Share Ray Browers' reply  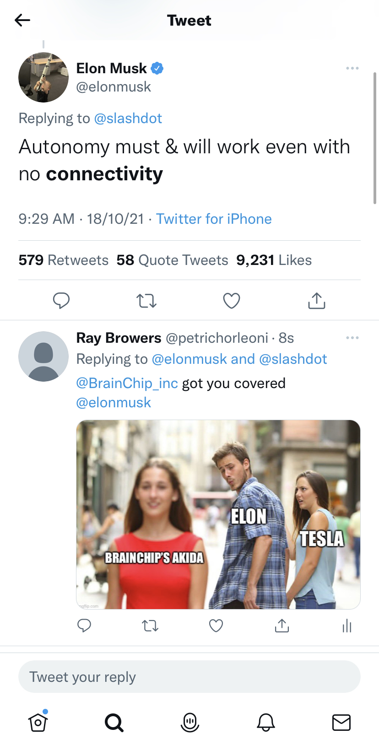click(282, 626)
